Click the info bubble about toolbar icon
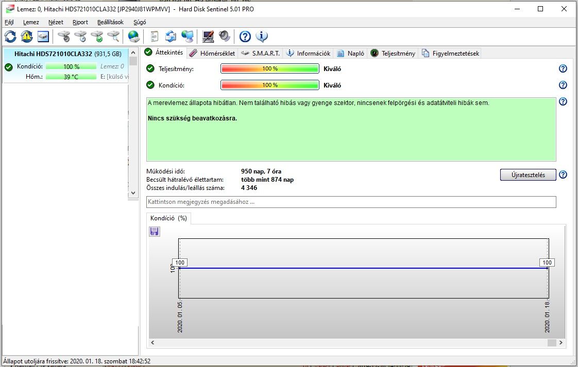Viewport: 578px width, 367px height. pyautogui.click(x=262, y=36)
